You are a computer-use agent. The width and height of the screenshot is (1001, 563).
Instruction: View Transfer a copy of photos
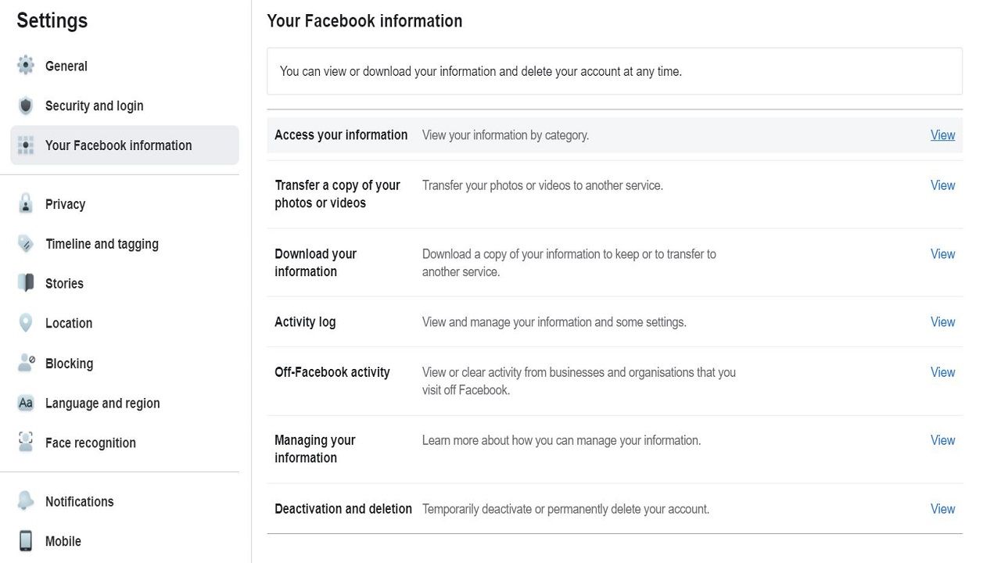coord(942,185)
